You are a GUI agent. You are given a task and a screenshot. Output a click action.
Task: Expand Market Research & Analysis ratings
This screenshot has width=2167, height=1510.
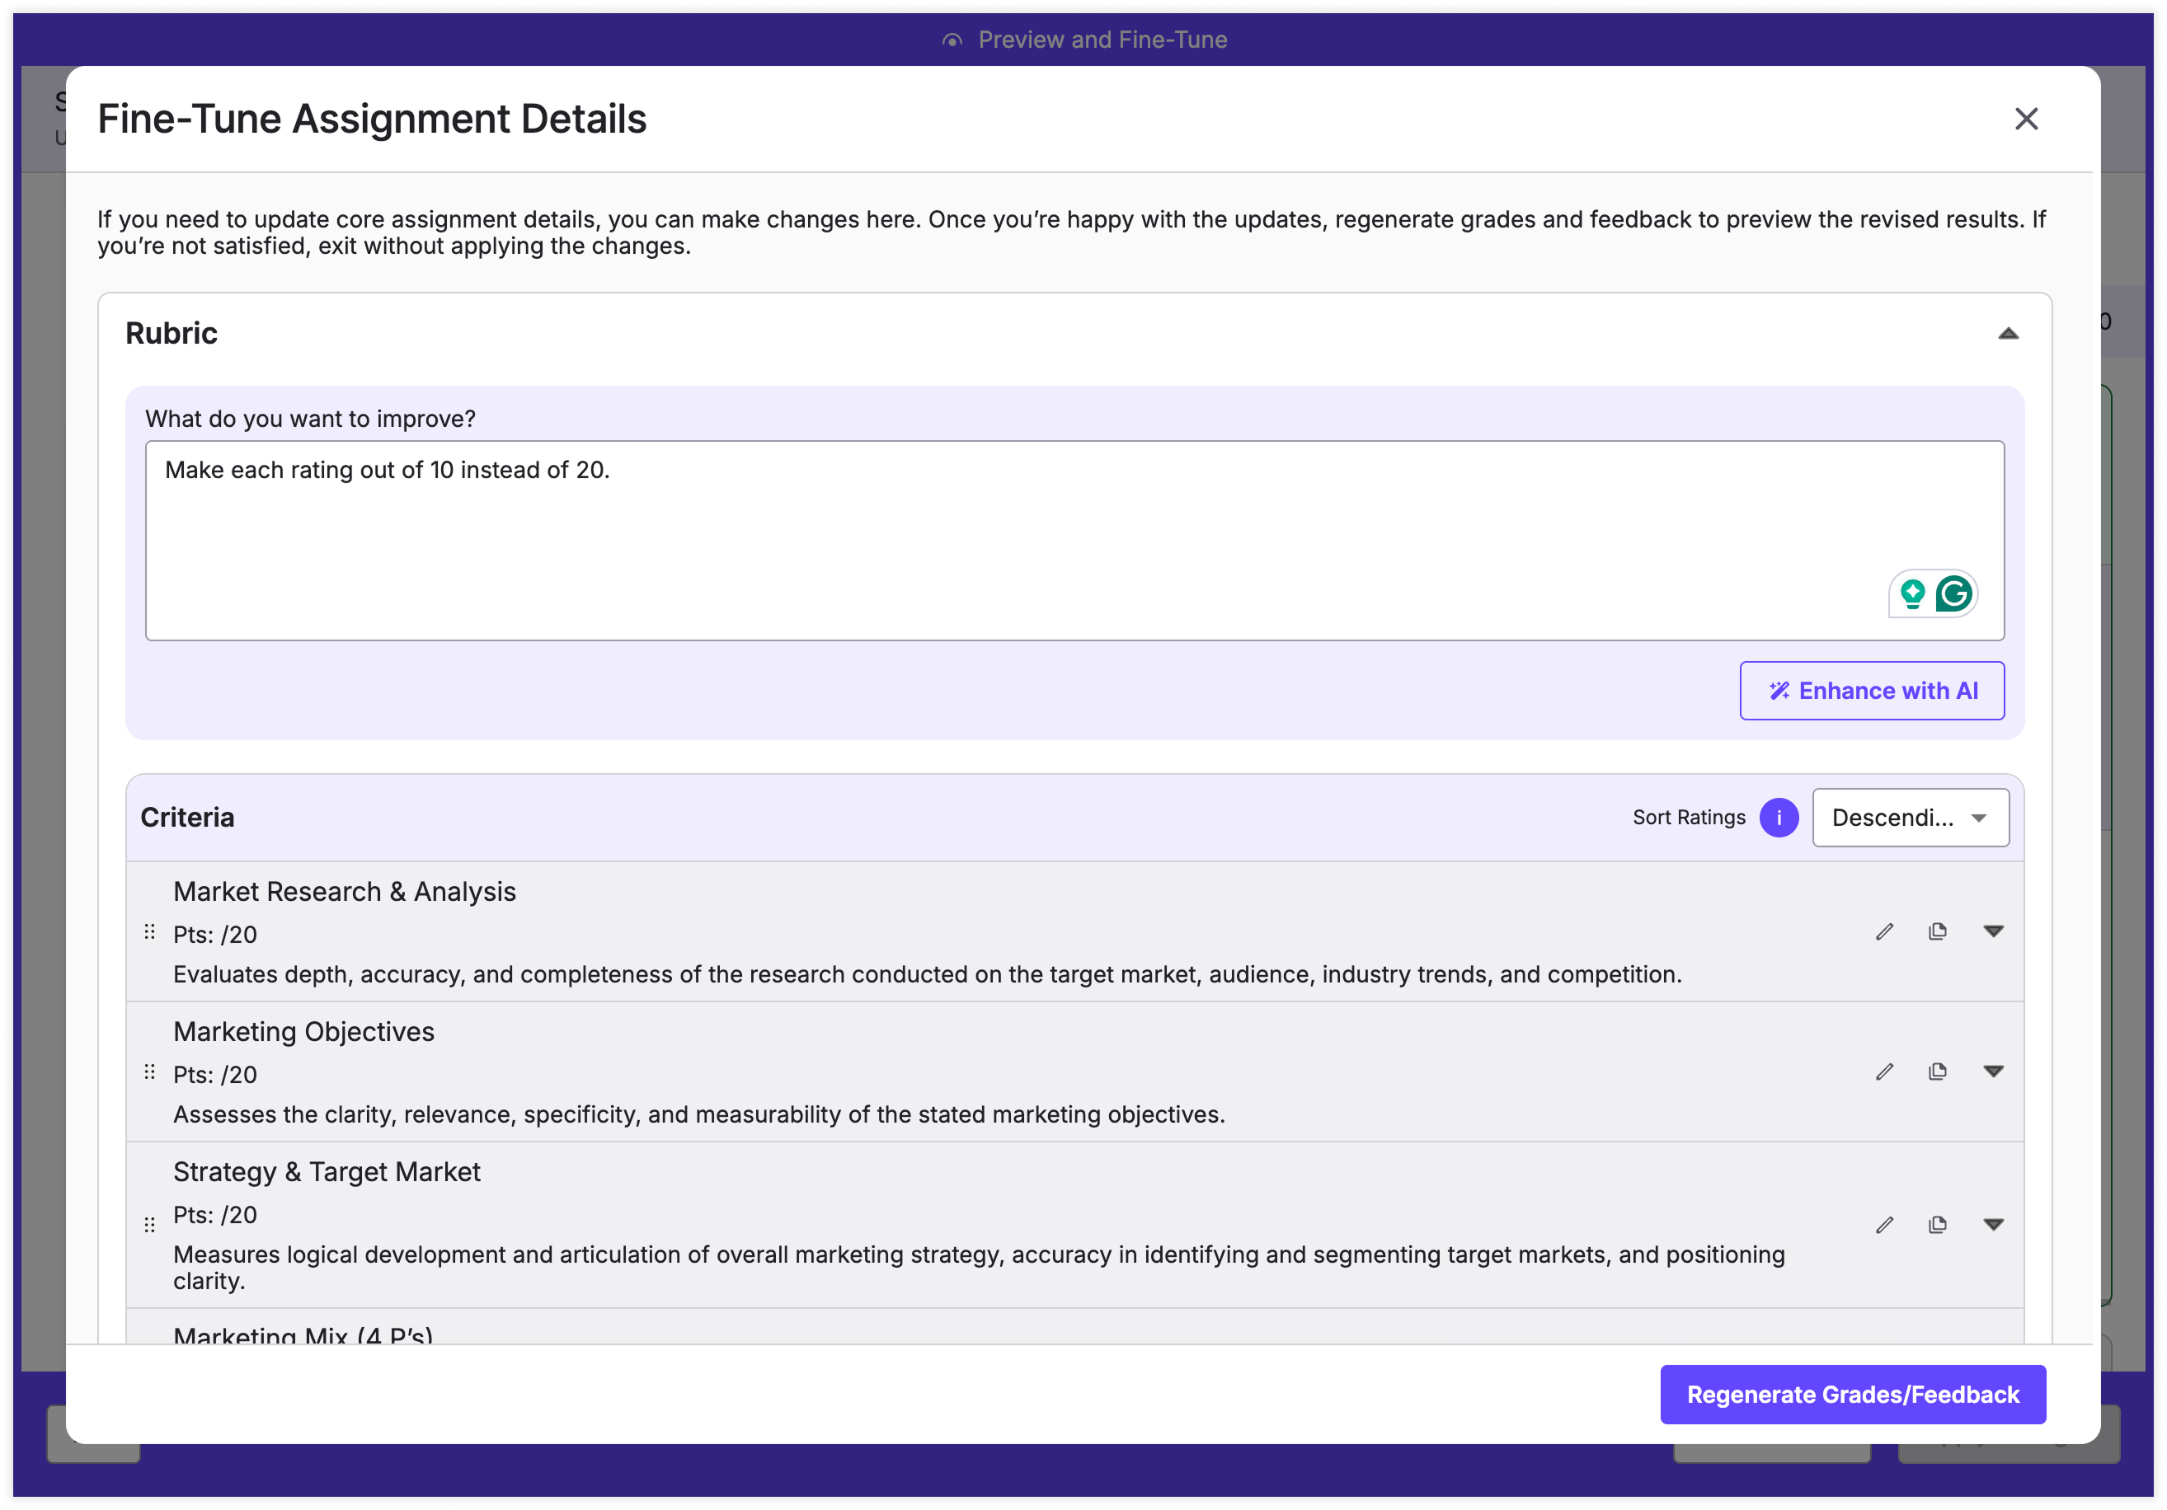(x=1992, y=932)
